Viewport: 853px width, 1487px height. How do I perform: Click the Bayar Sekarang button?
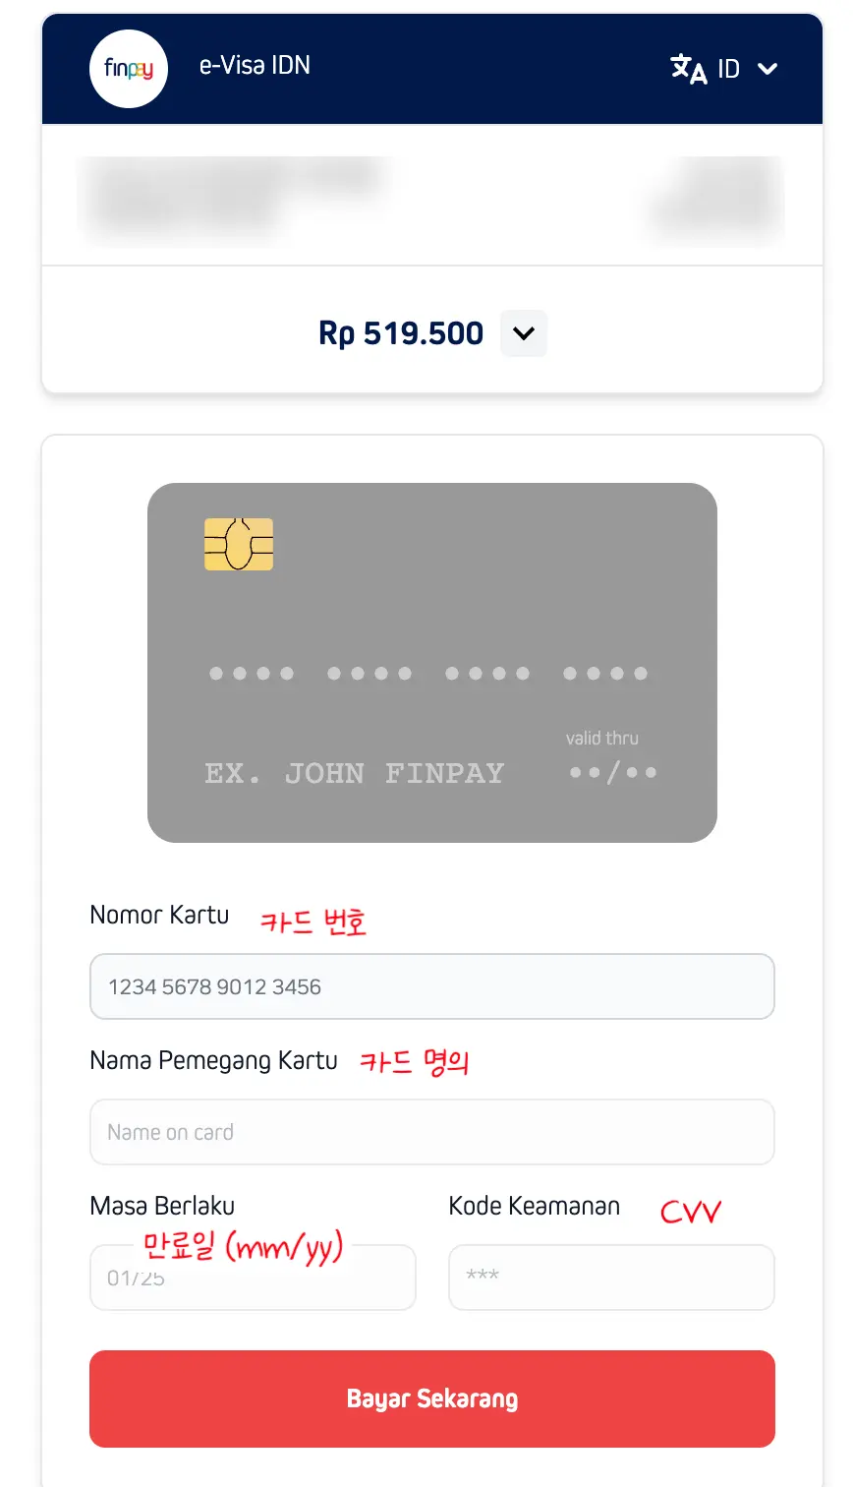tap(432, 1398)
